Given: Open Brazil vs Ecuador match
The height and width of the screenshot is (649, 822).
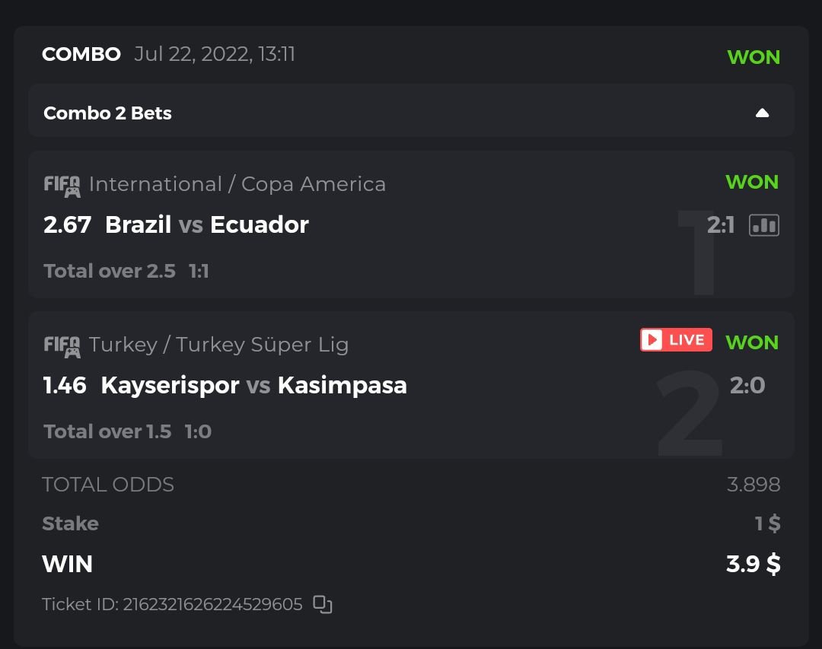Looking at the screenshot, I should pos(206,225).
